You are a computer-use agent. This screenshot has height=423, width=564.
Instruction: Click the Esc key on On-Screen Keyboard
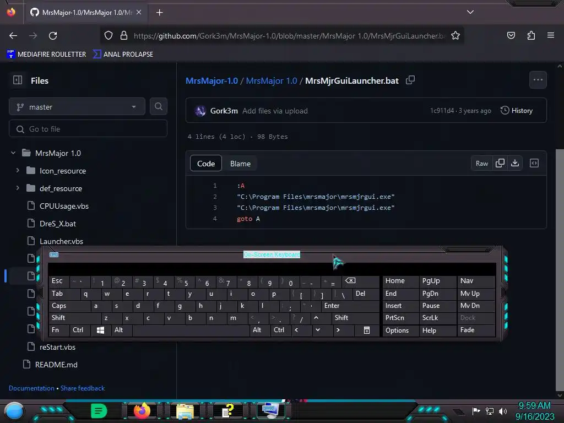tap(58, 281)
